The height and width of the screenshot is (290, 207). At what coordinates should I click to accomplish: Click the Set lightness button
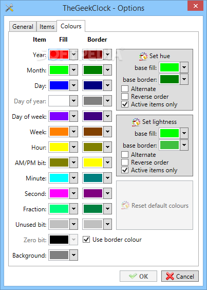coord(155,122)
